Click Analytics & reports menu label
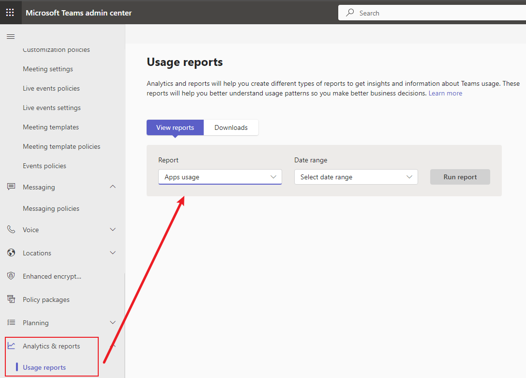This screenshot has width=526, height=378. 51,346
